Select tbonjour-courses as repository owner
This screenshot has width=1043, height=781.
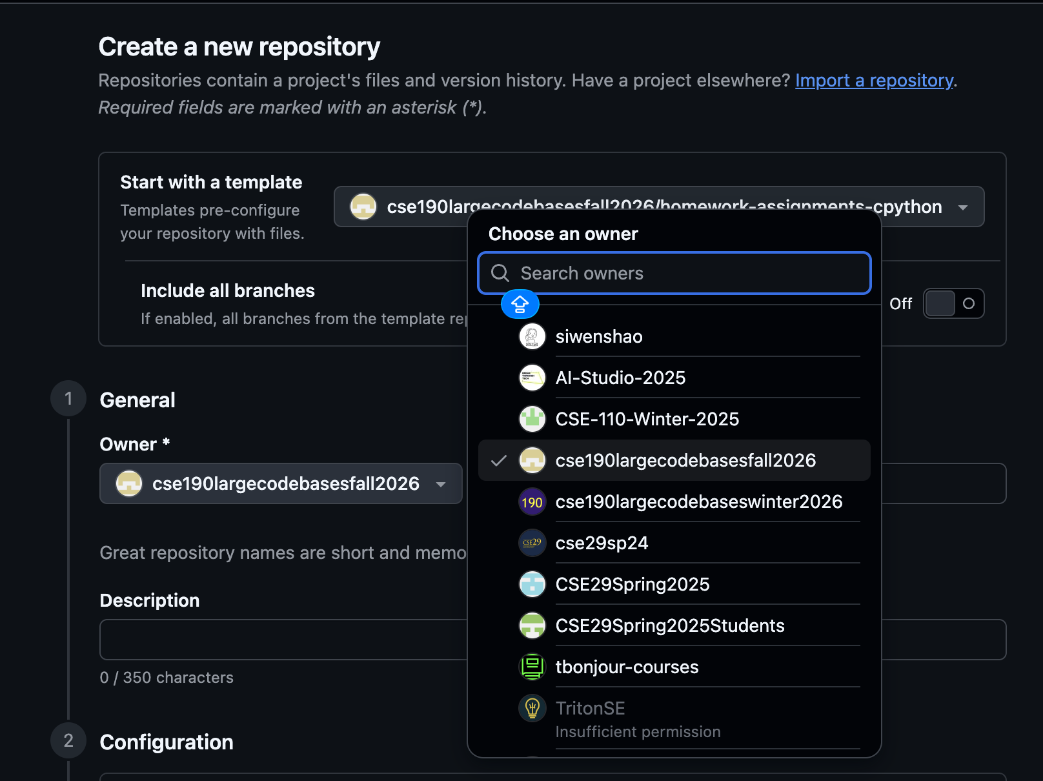674,667
